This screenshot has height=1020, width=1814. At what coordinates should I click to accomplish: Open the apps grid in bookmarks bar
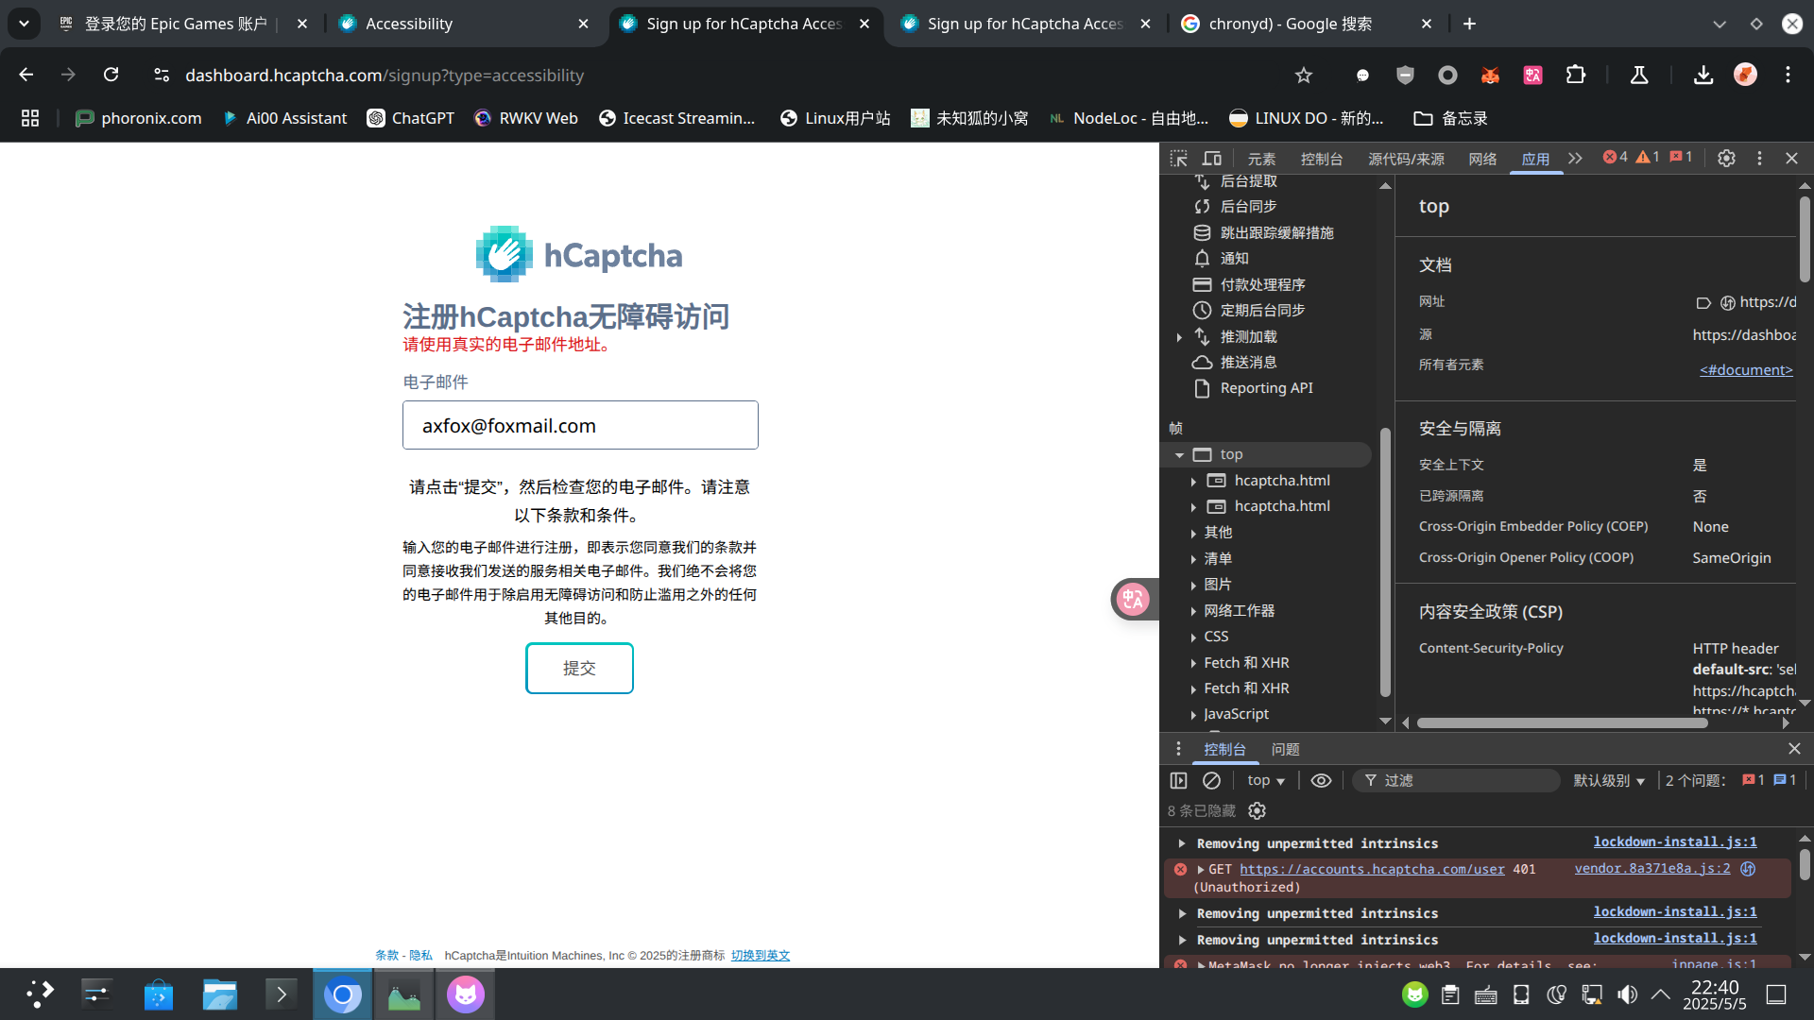pyautogui.click(x=30, y=118)
